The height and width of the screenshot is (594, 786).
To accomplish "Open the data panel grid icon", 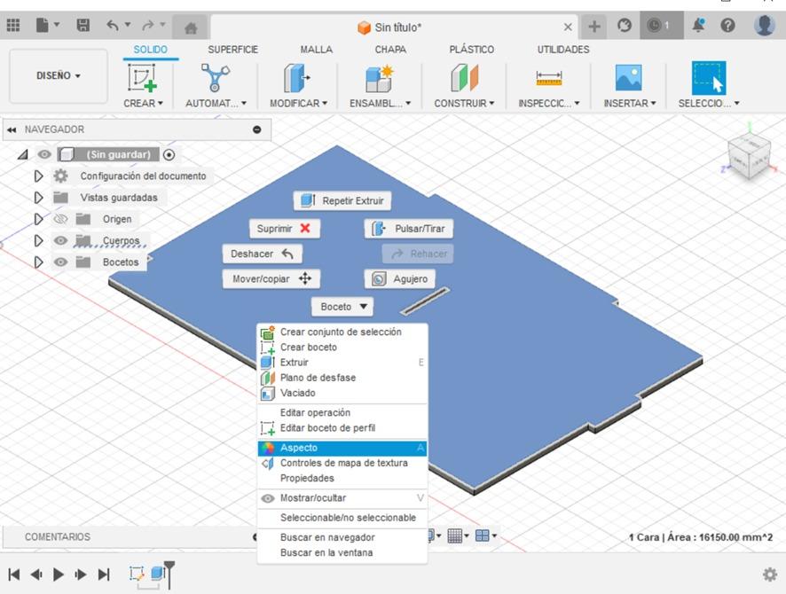I will click(13, 25).
